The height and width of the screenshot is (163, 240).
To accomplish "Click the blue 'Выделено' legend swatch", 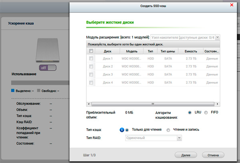I will click(x=13, y=91).
